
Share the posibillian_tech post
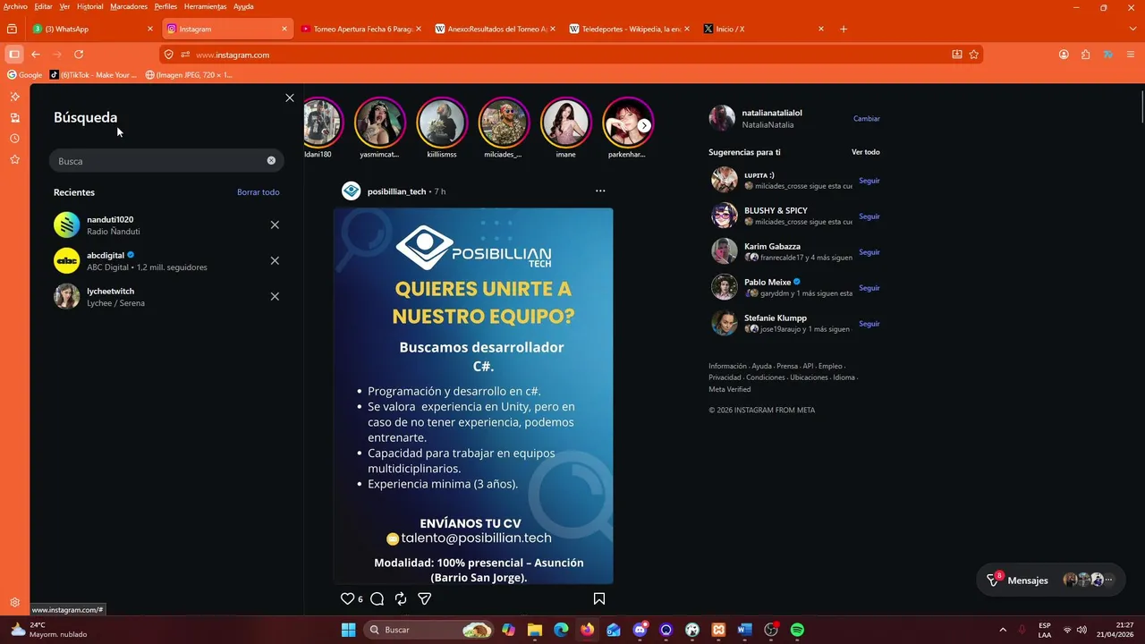pos(425,598)
